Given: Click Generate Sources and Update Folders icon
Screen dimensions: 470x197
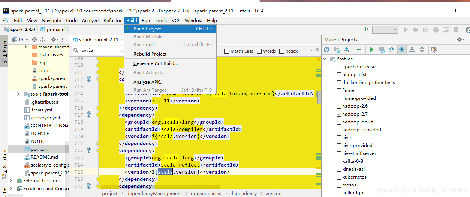Looking at the screenshot, I should (x=337, y=50).
